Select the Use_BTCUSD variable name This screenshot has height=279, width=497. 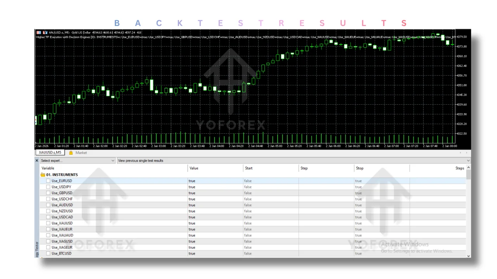(61, 253)
